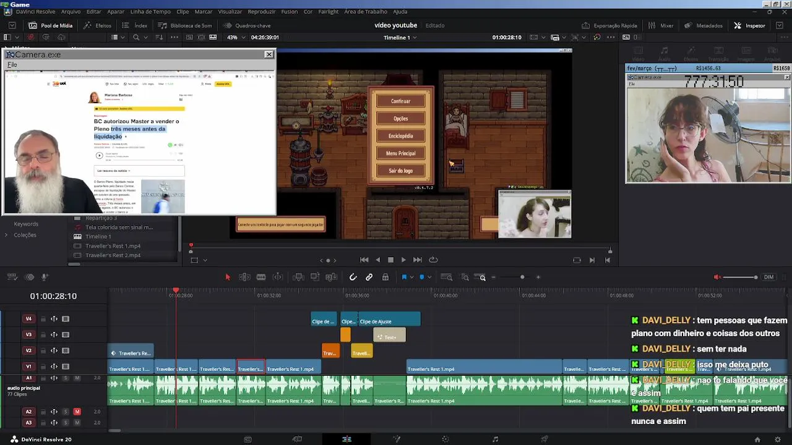Open the Fusion menu
Image resolution: width=792 pixels, height=445 pixels.
click(x=289, y=12)
